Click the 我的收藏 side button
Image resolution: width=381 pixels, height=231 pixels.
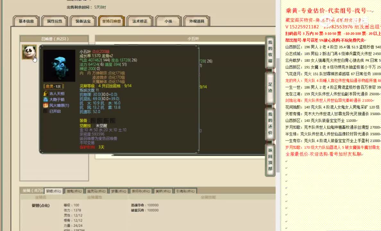point(270,52)
